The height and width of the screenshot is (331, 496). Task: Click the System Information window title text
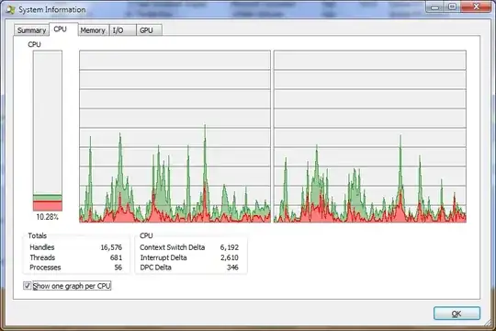(52, 10)
